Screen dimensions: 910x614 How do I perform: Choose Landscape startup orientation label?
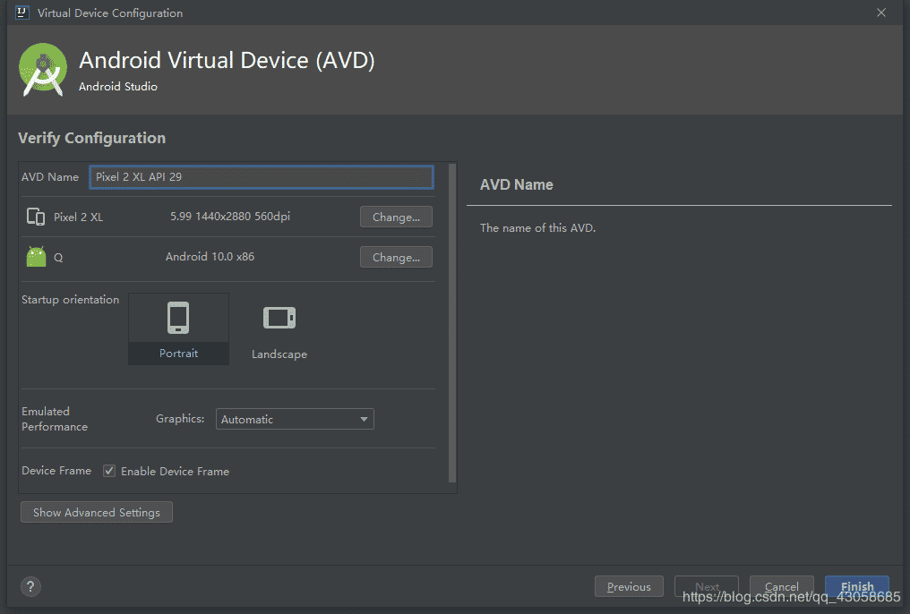pyautogui.click(x=279, y=354)
